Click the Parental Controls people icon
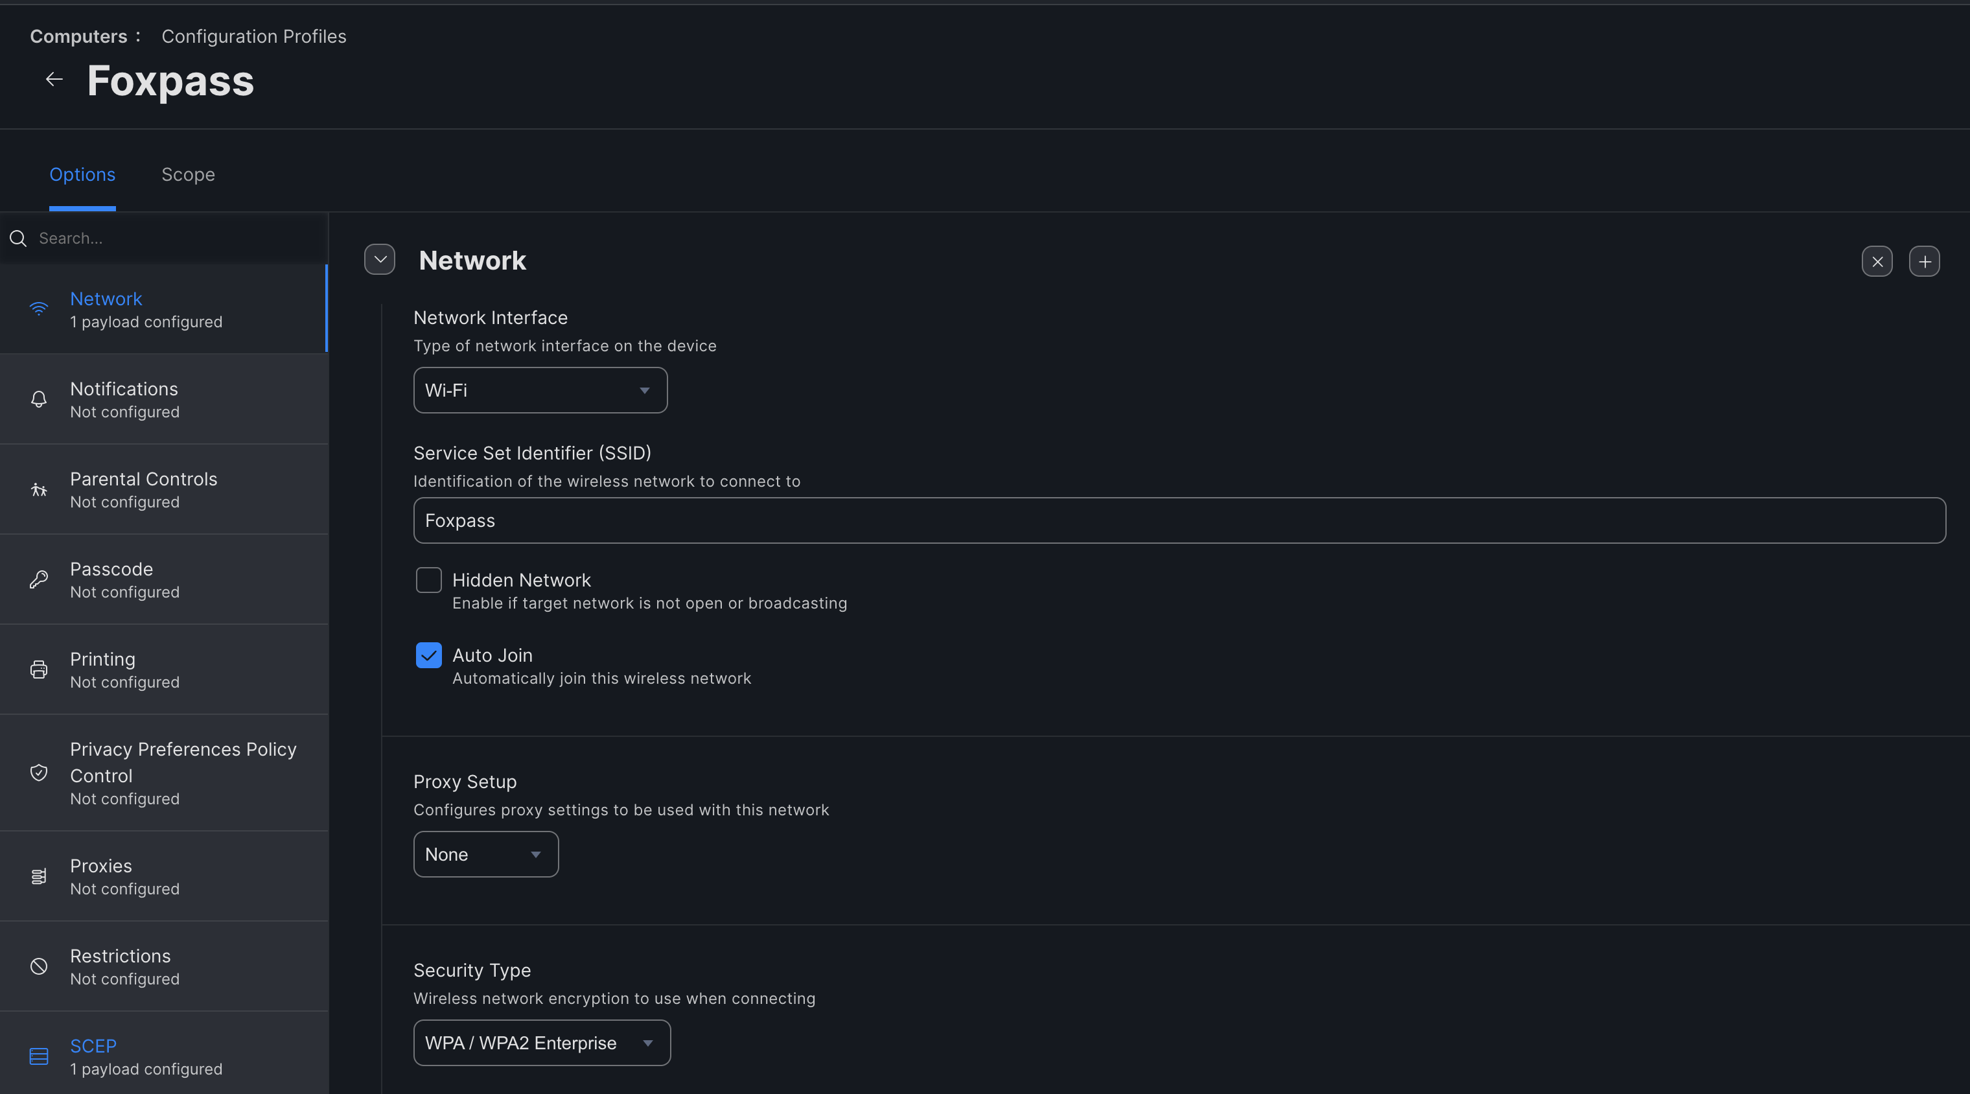This screenshot has width=1970, height=1094. pyautogui.click(x=39, y=489)
